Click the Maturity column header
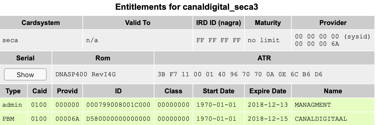The width and height of the screenshot is (376, 125). pos(268,23)
